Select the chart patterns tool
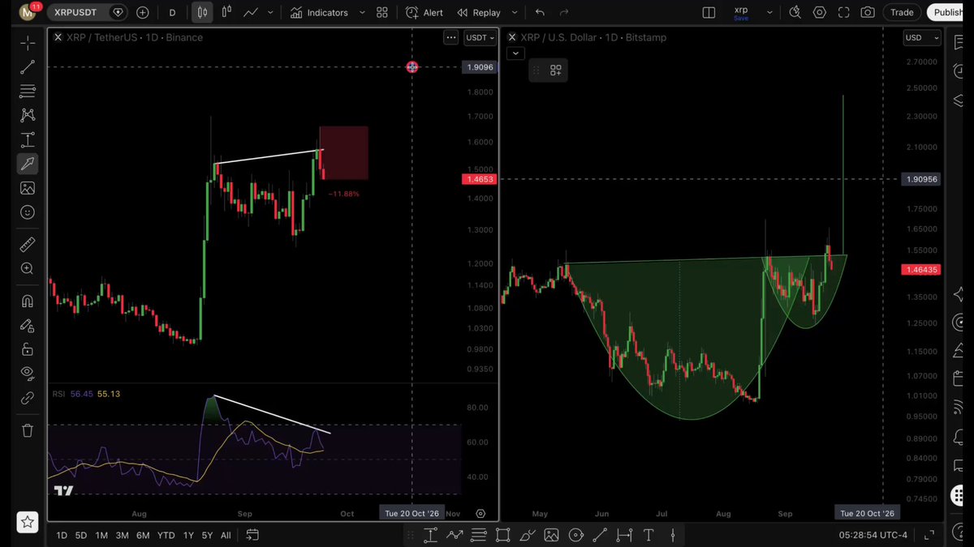Screen dimensions: 974x547 click(28, 115)
